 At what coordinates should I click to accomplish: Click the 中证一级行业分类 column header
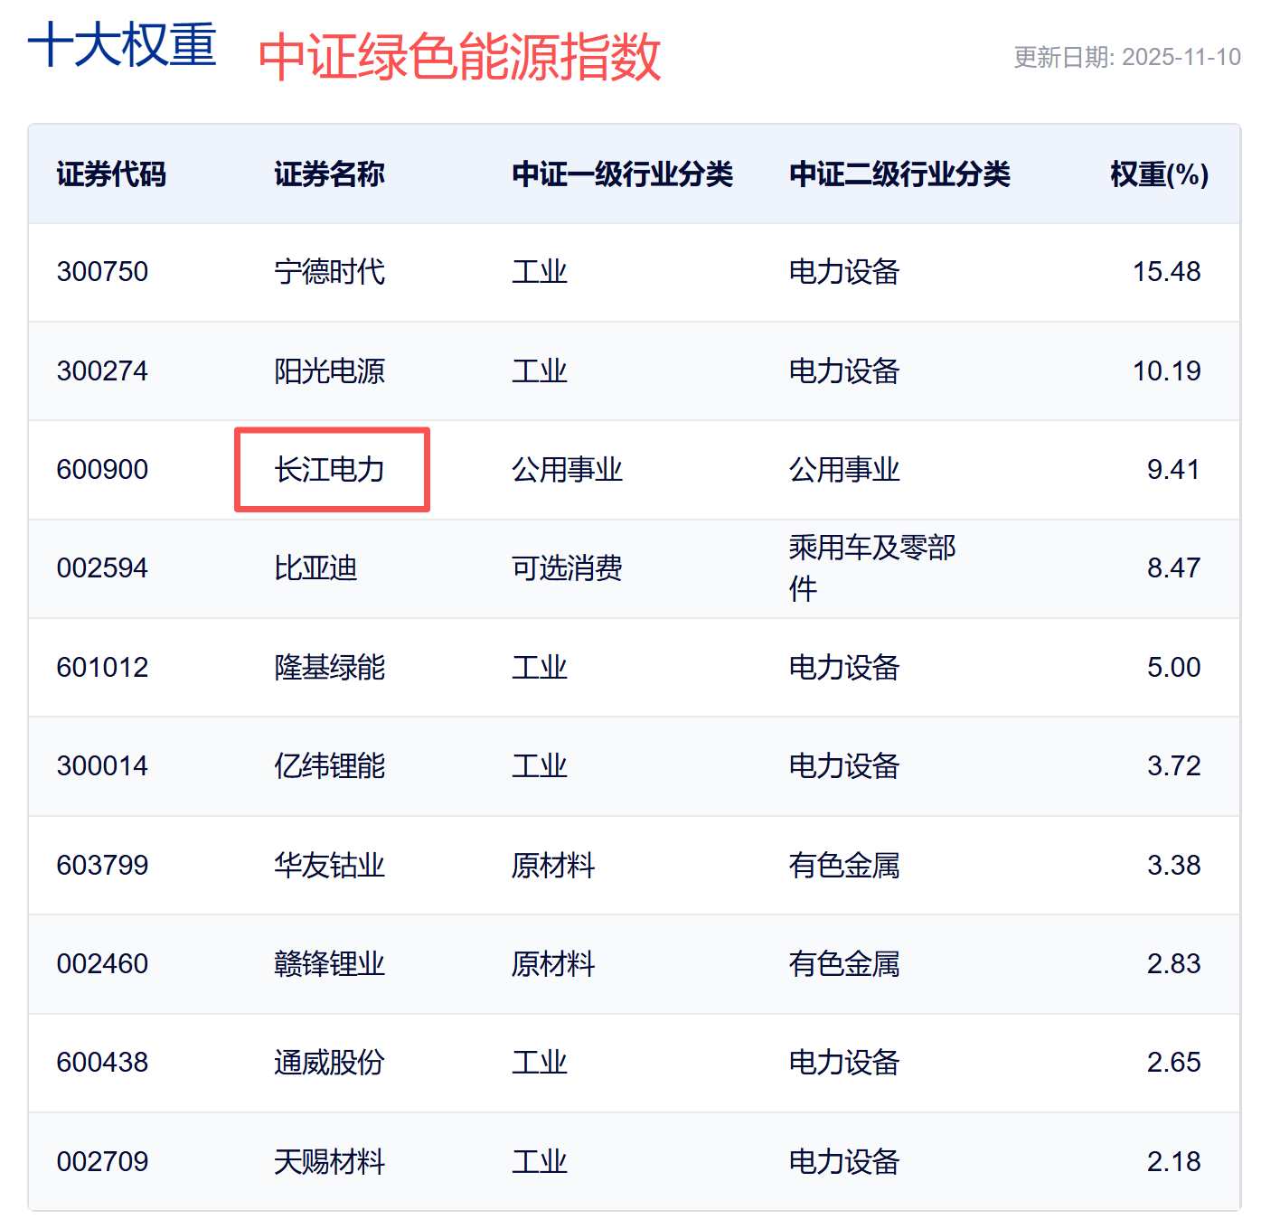(622, 173)
